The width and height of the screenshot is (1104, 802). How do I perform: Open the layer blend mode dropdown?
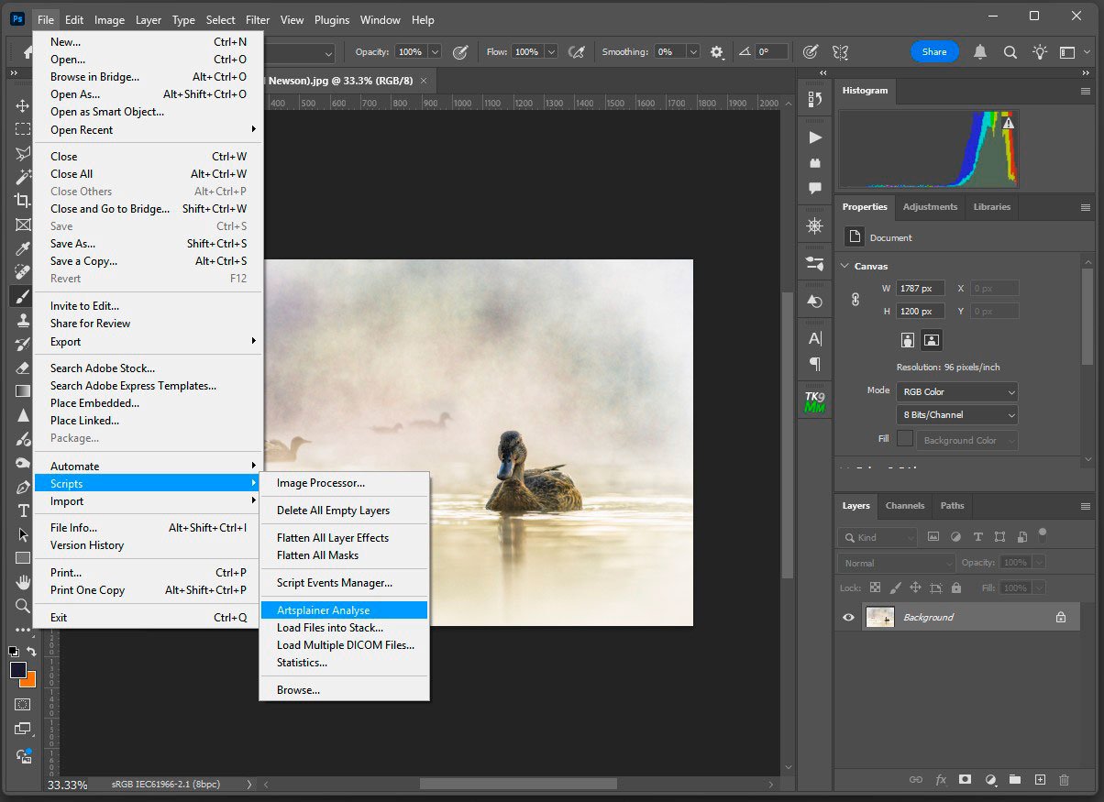895,562
